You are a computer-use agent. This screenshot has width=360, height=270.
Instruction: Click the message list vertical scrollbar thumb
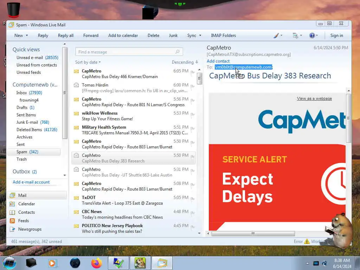point(199,78)
